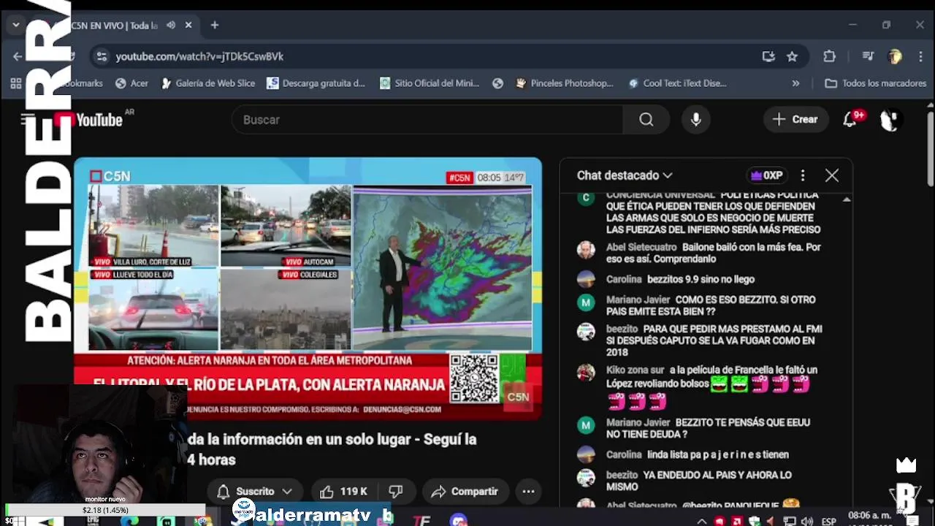Like the video showing 119 K
The height and width of the screenshot is (526, 935).
click(344, 492)
